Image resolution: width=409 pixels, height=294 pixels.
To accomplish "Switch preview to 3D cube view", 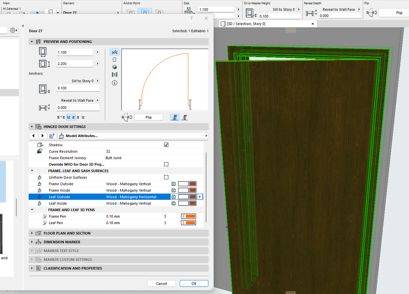I will pyautogui.click(x=115, y=67).
